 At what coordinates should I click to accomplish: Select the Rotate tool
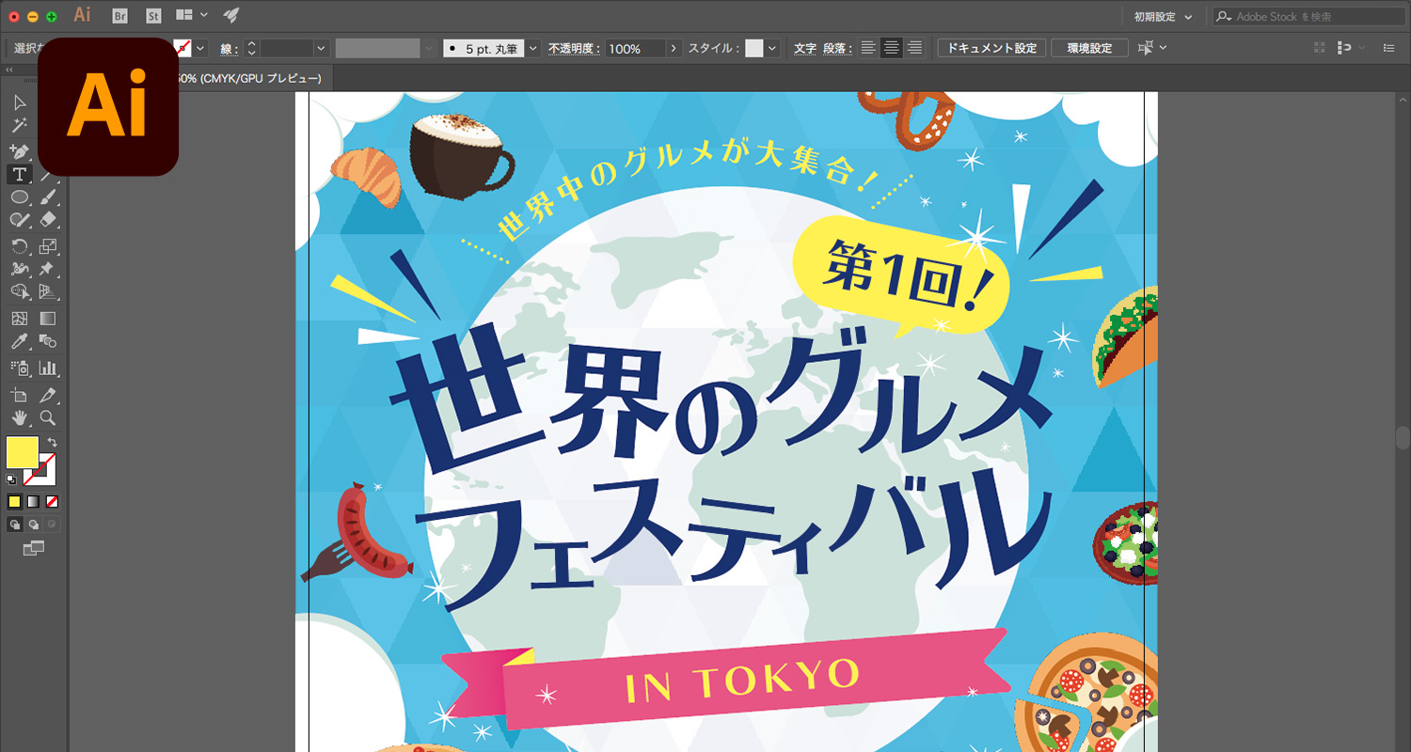(19, 246)
